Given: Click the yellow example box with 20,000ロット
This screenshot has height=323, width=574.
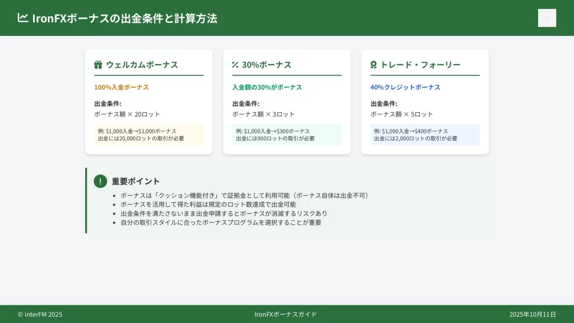Looking at the screenshot, I should (149, 135).
